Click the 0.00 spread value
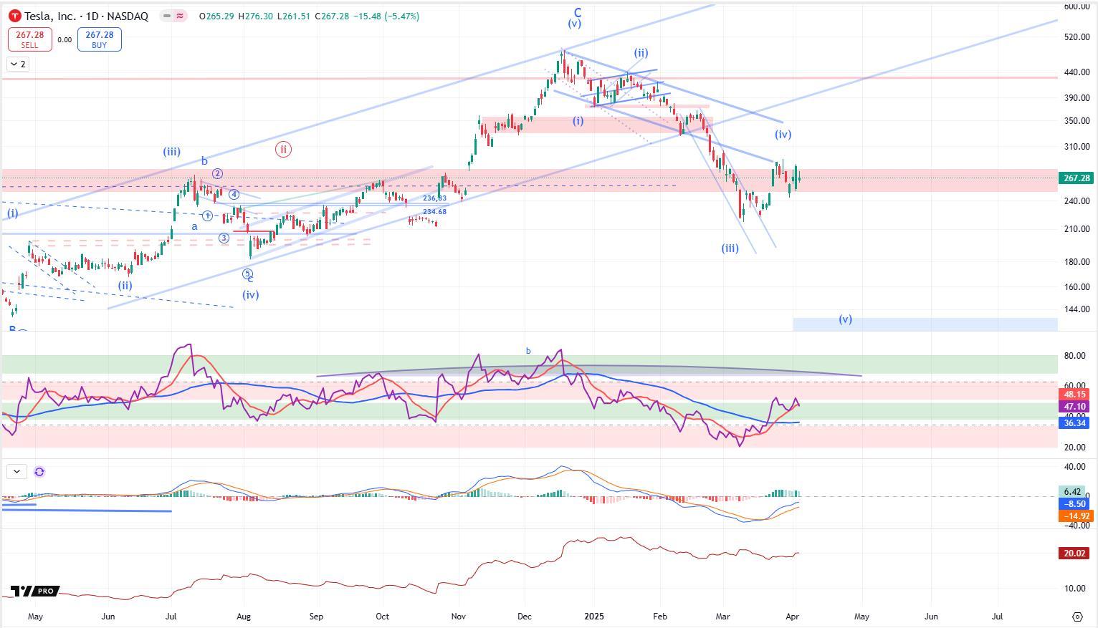 click(65, 40)
